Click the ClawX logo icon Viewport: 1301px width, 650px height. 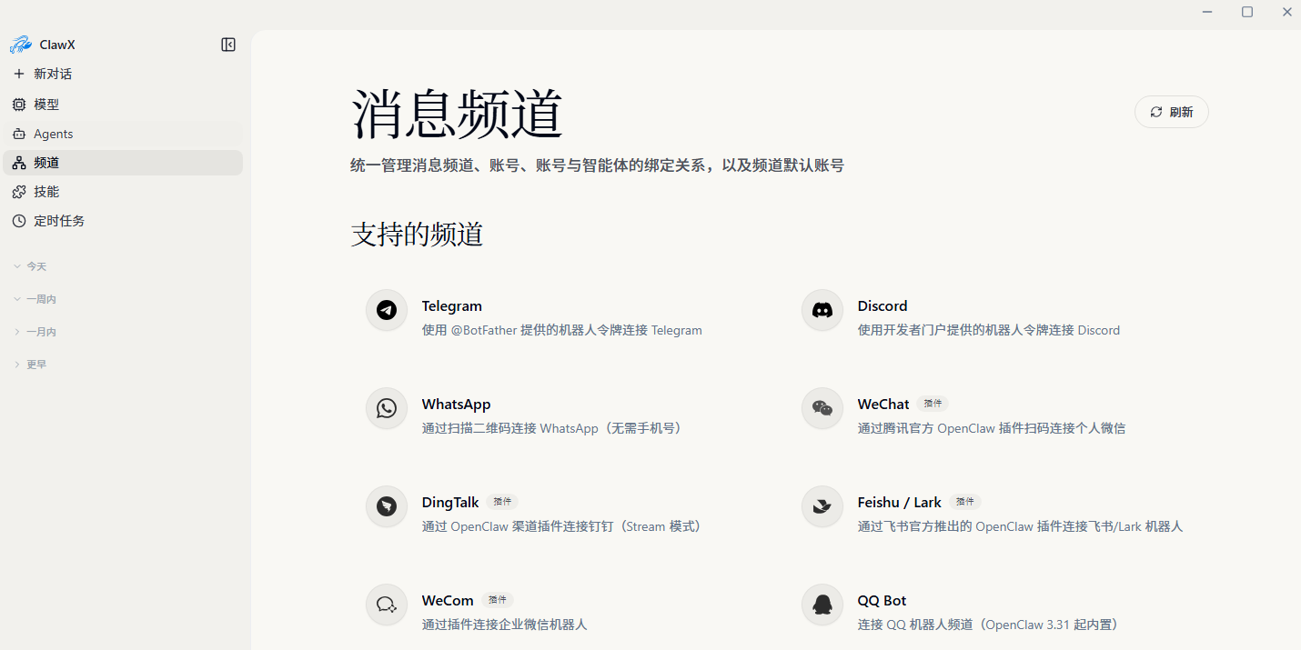20,45
